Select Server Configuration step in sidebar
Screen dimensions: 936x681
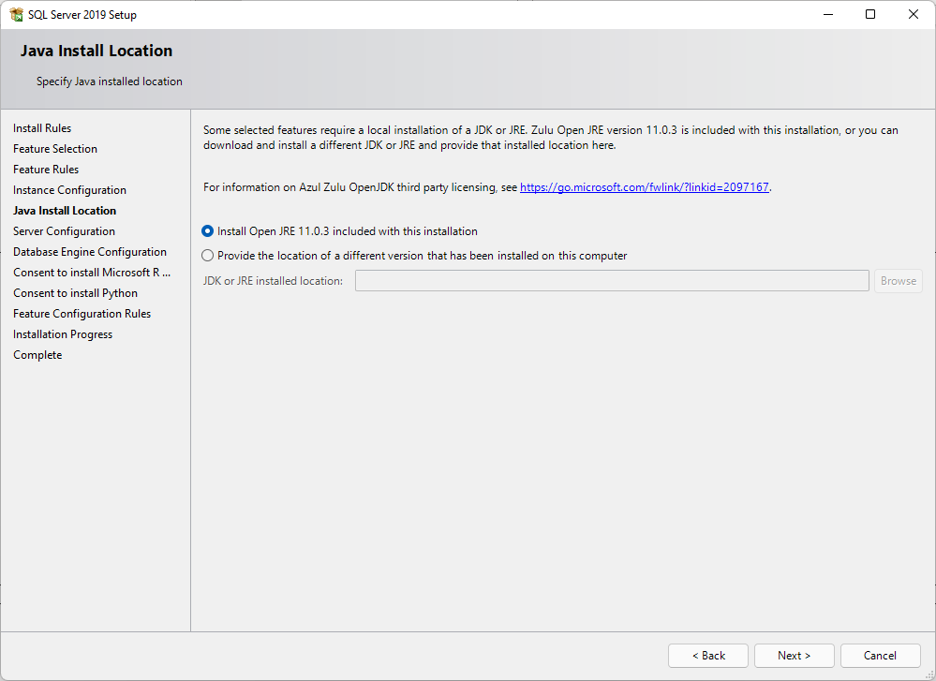(x=64, y=231)
